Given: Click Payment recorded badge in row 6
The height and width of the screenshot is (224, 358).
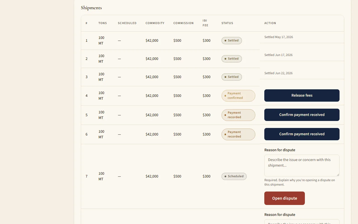Looking at the screenshot, I should pos(238,134).
